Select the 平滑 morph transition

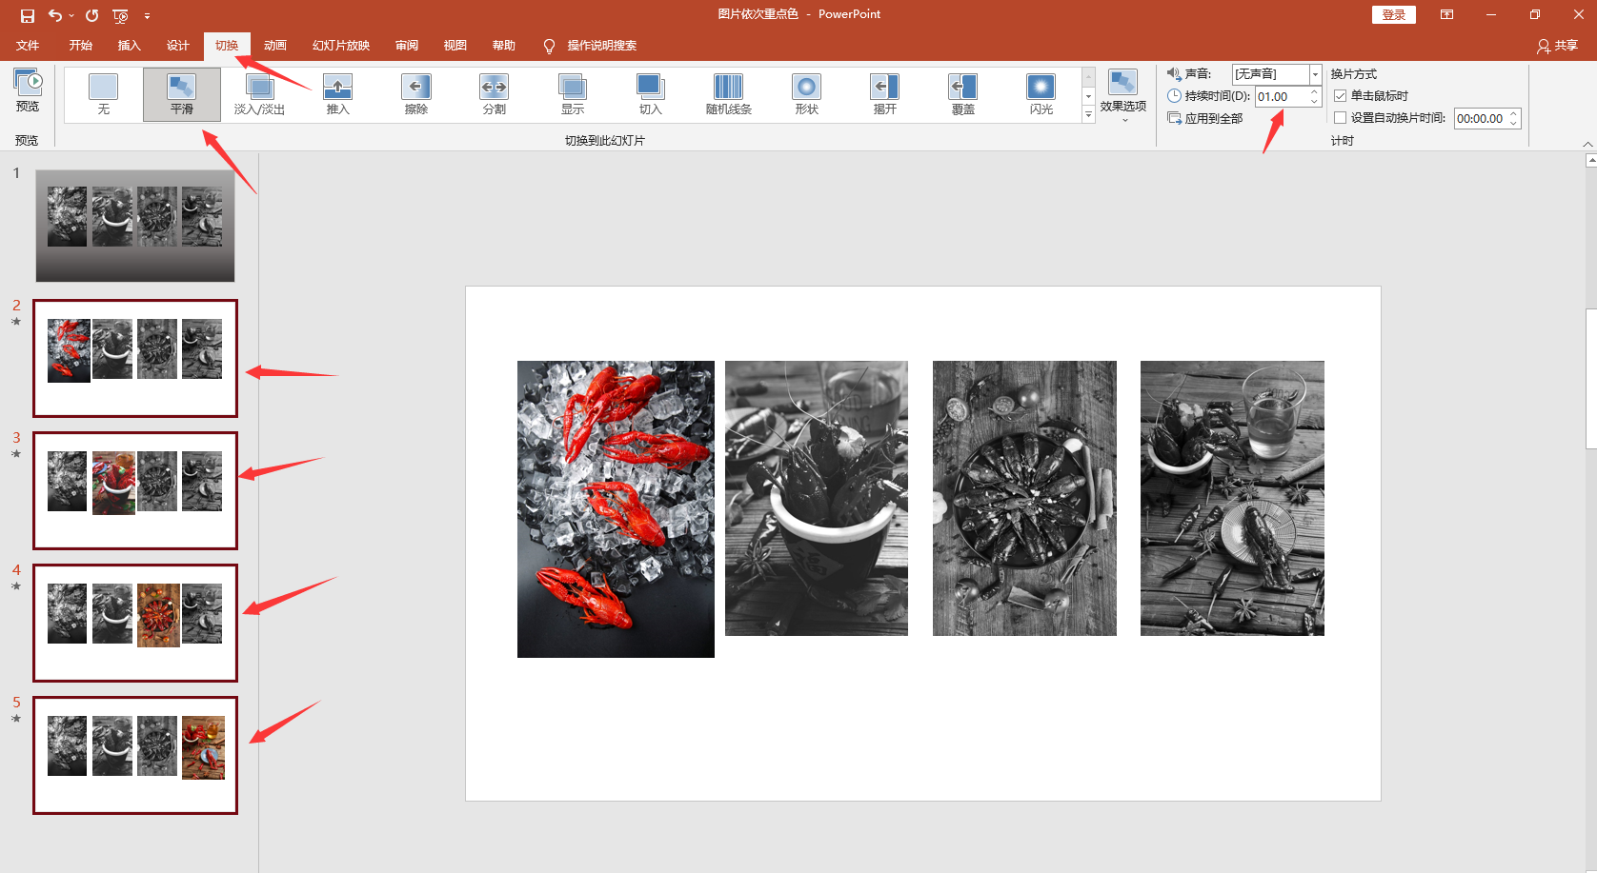(182, 94)
